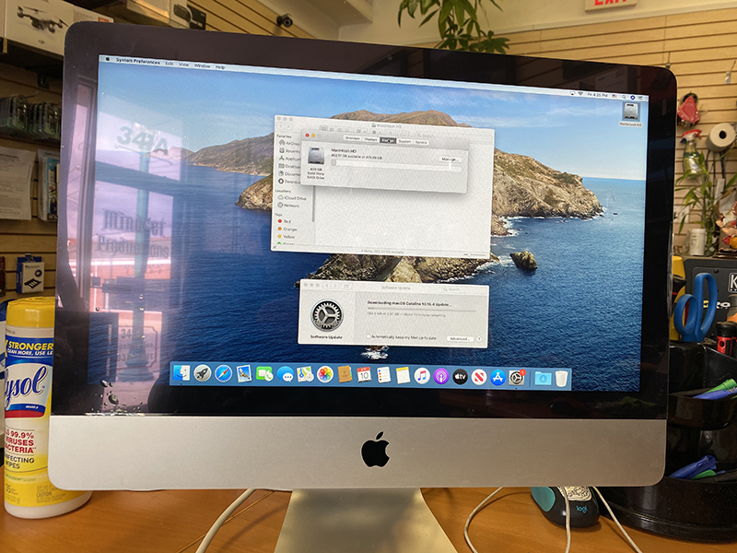This screenshot has width=737, height=553.
Task: Select Applications in Finder sidebar
Action: point(289,159)
